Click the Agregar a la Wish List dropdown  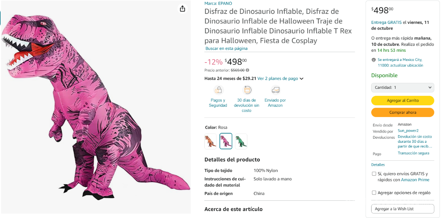[x=402, y=208]
